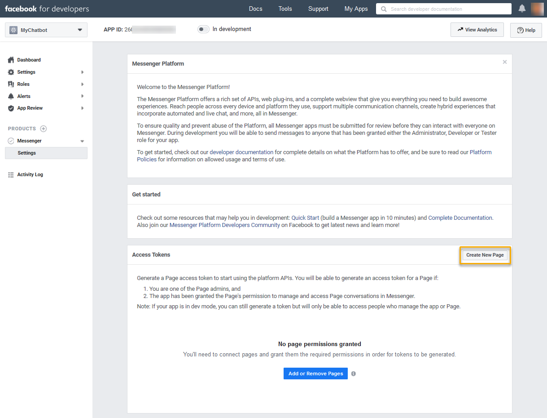Click the Dashboard home icon

11,60
